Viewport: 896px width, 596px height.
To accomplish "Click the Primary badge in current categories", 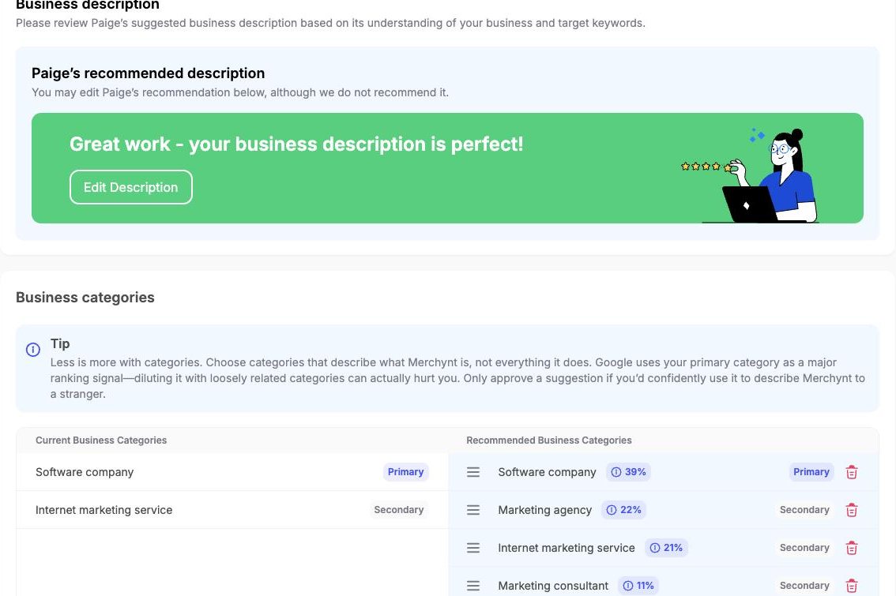I will [405, 472].
